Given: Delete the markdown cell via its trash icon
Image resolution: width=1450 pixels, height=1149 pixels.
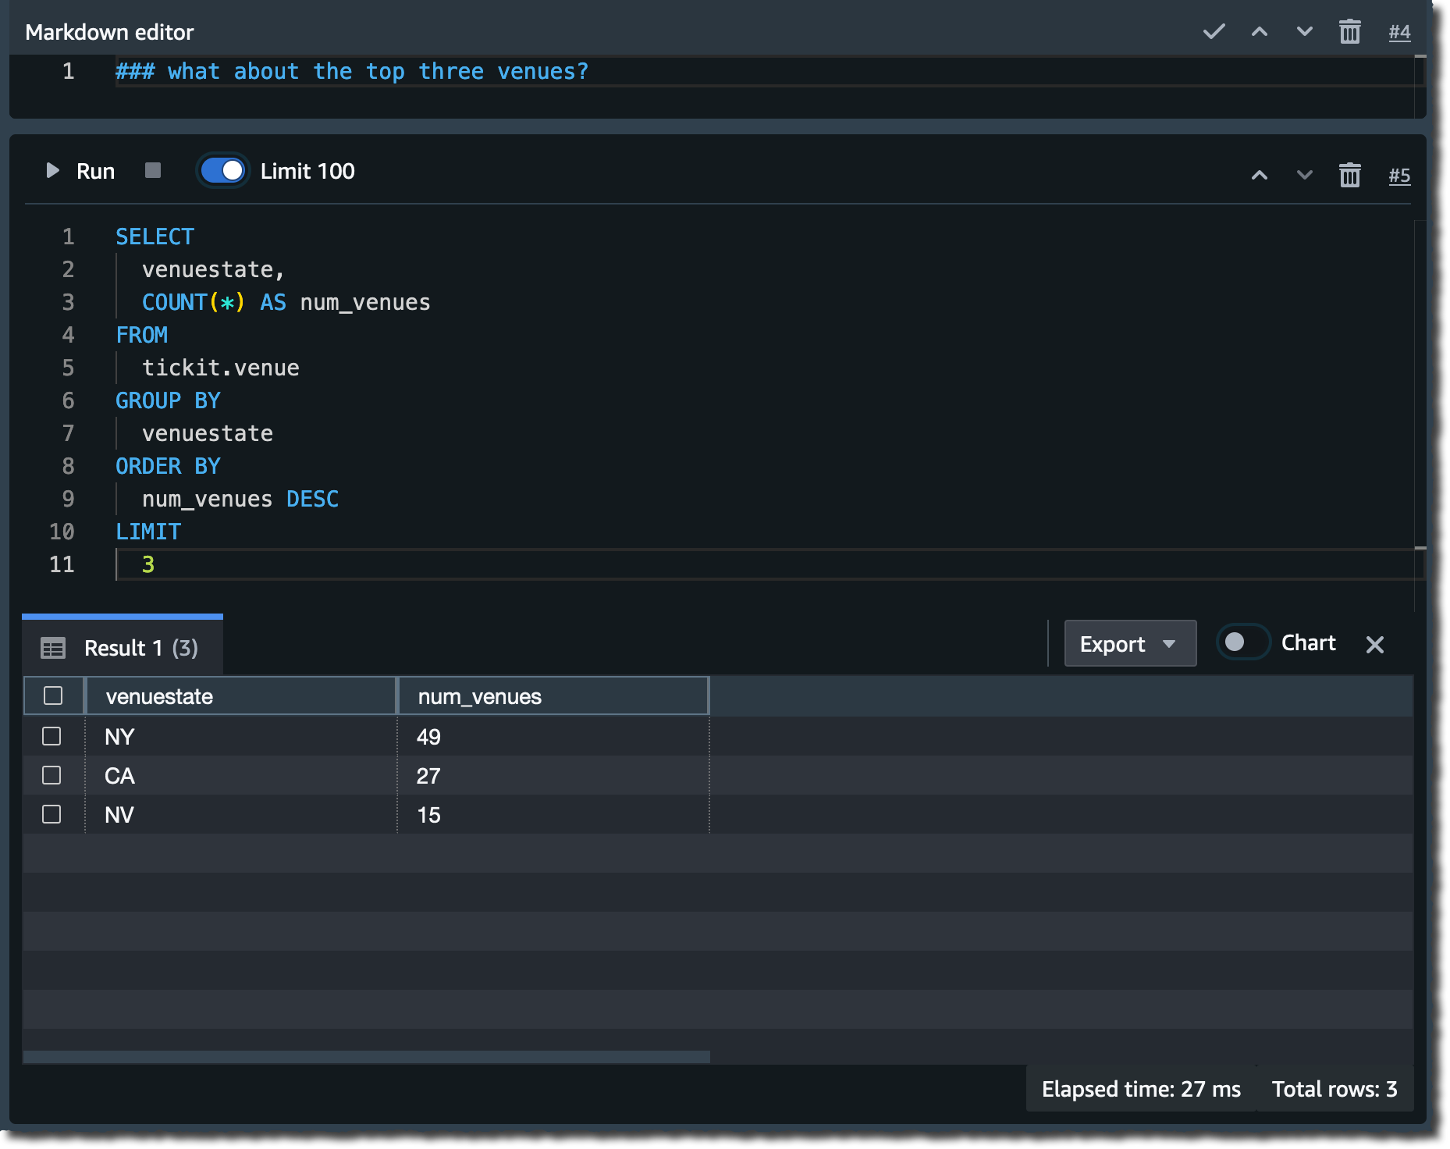Looking at the screenshot, I should coord(1352,32).
